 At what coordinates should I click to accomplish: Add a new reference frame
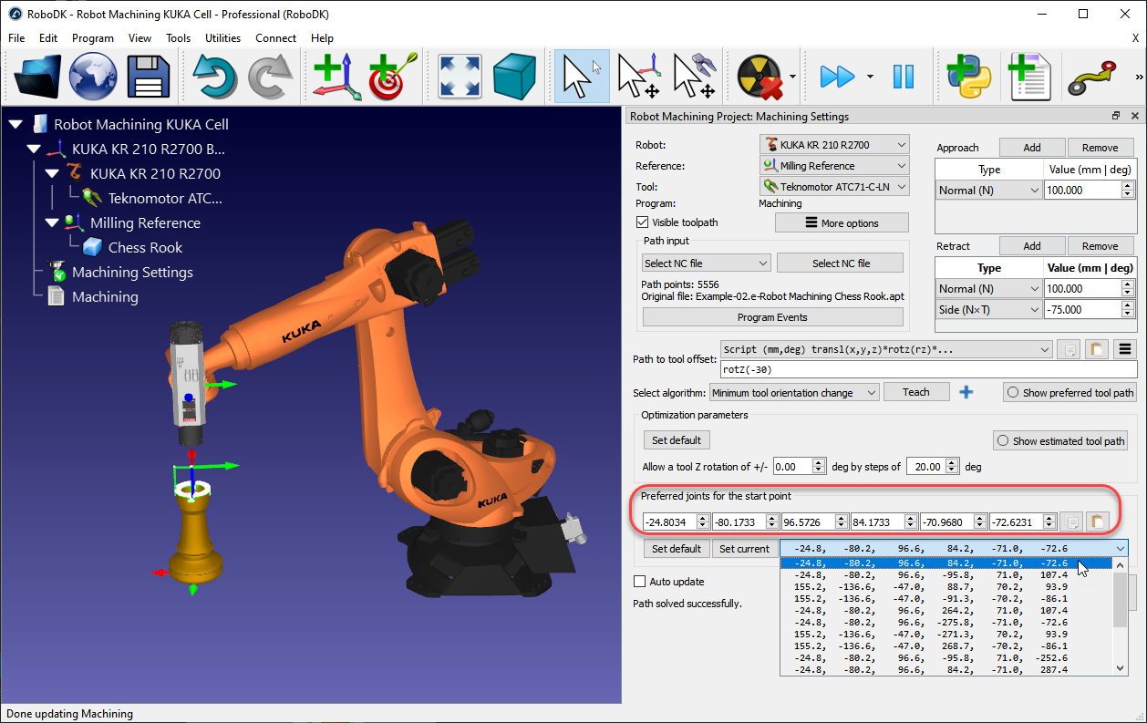[336, 77]
